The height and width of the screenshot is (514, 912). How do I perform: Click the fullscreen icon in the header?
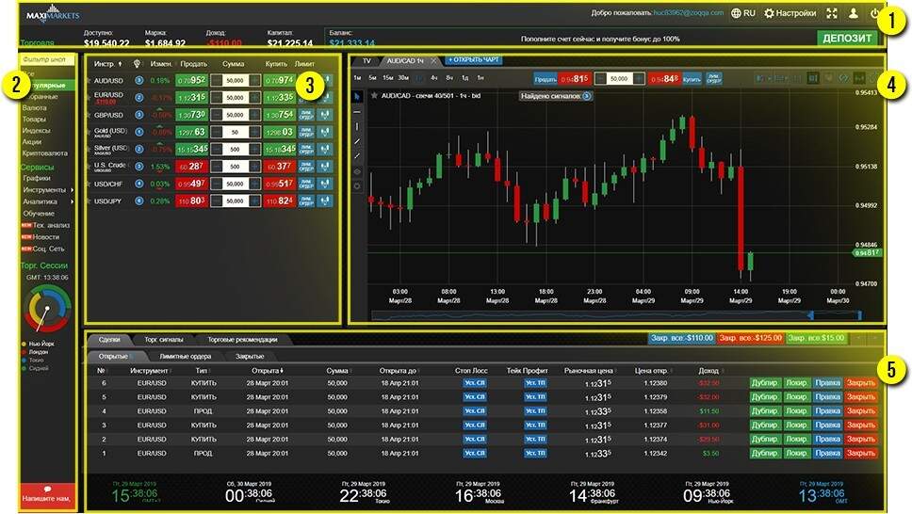coord(831,13)
